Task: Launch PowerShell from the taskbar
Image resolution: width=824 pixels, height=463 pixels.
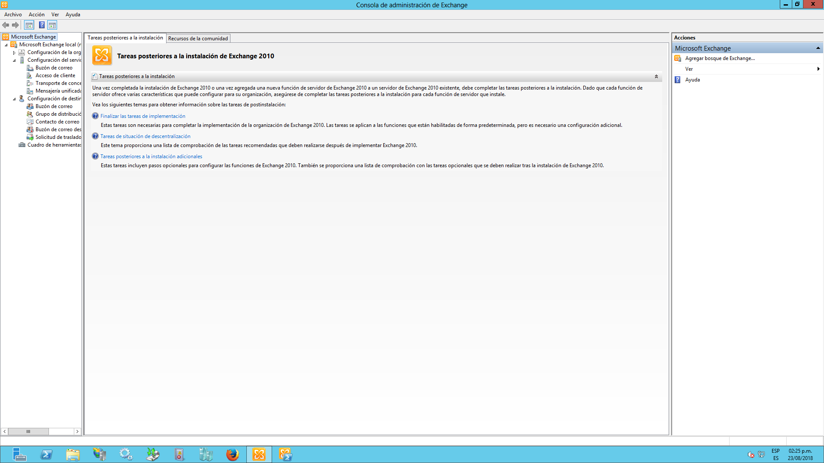Action: pos(46,454)
